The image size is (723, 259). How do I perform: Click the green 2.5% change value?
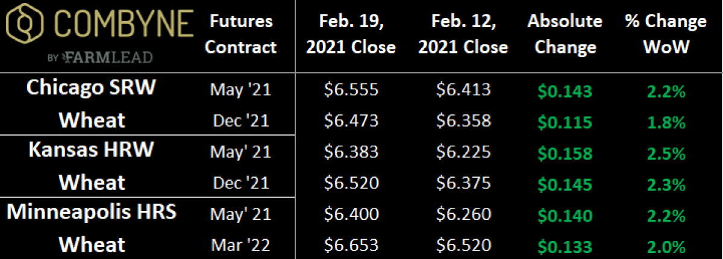pos(665,154)
